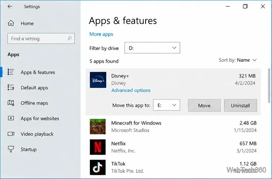272x179 pixels.
Task: Click the Netflix, Inc. publisher text
Action: click(x=123, y=151)
